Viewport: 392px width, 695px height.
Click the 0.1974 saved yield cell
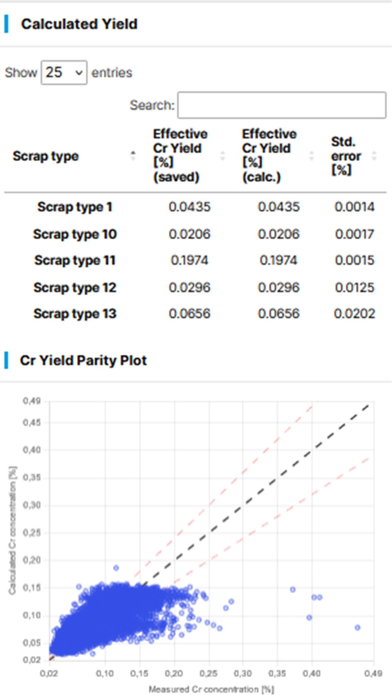tap(189, 261)
